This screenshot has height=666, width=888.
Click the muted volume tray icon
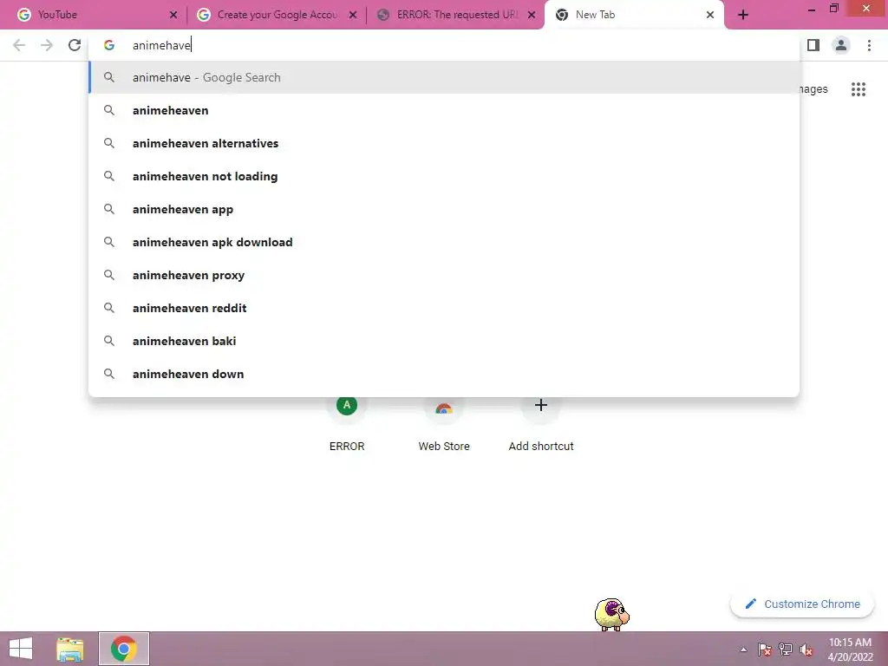click(x=806, y=650)
